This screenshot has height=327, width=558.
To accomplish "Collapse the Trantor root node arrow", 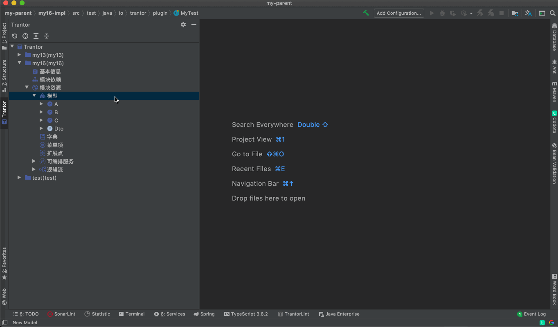I will (x=12, y=47).
